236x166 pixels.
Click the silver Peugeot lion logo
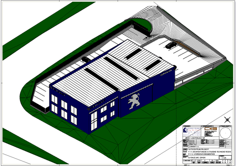tap(134, 101)
